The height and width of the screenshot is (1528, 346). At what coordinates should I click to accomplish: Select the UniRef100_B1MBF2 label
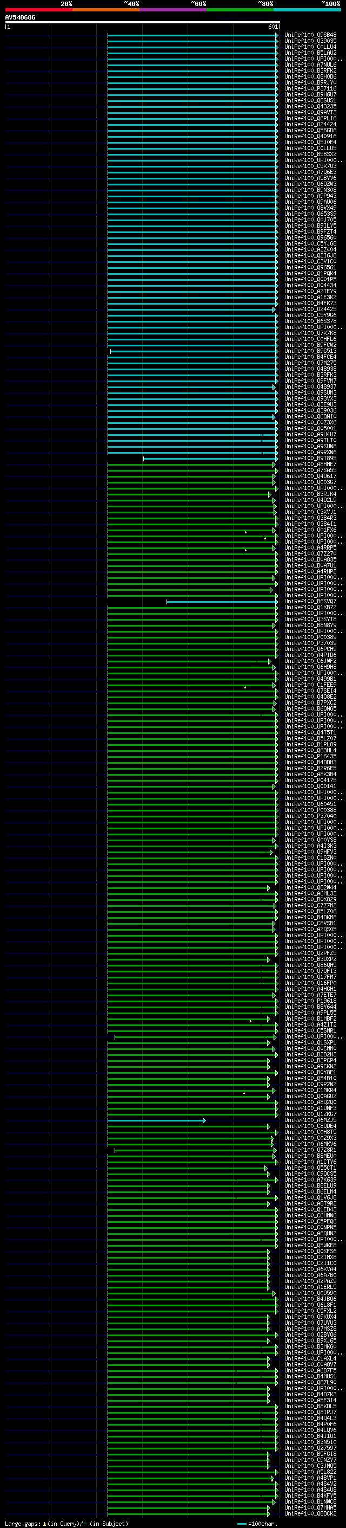pyautogui.click(x=310, y=1018)
